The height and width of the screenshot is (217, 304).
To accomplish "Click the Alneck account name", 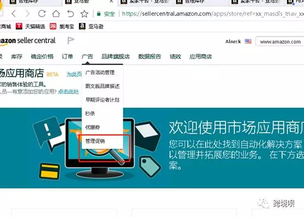I will (x=233, y=42).
